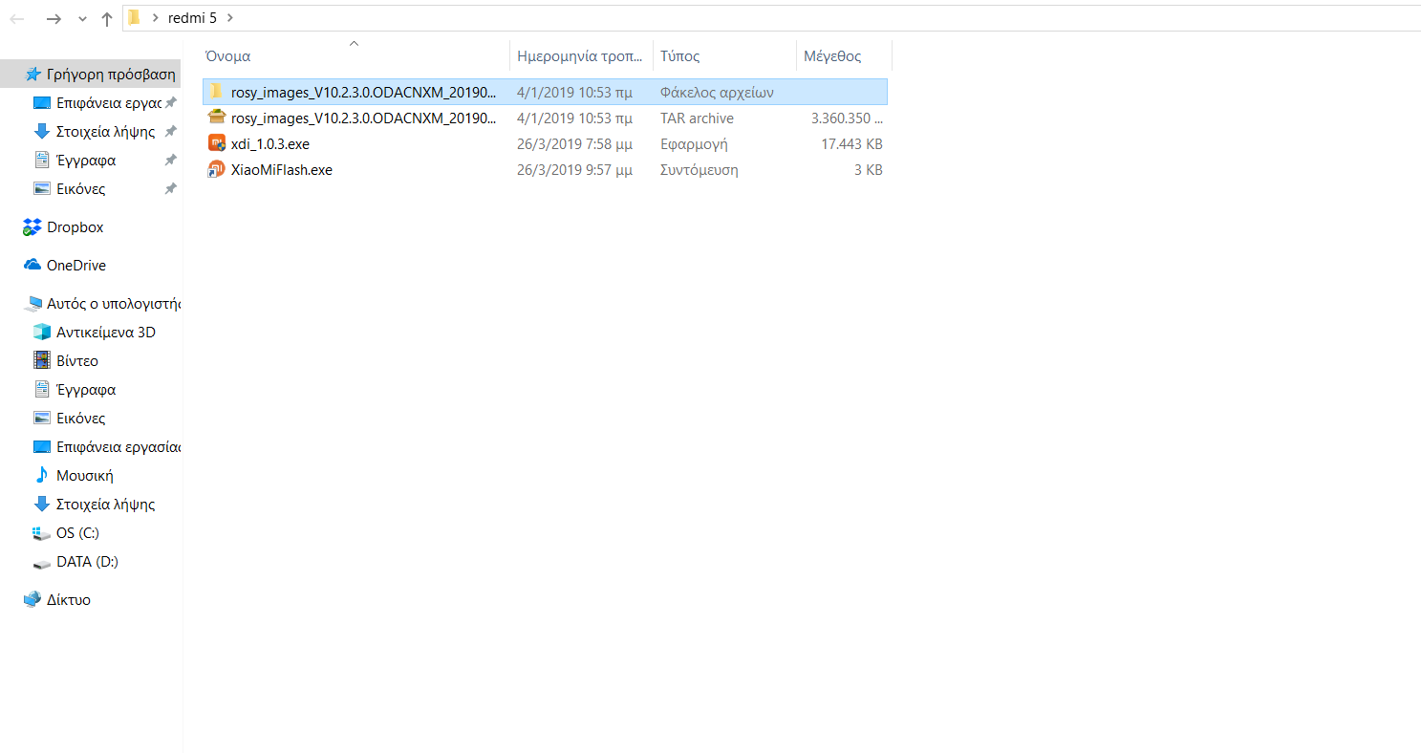Screen dimensions: 1421x753
Task: Expand the chevron before 'redmi 5' breadcrumb
Action: pyautogui.click(x=155, y=17)
